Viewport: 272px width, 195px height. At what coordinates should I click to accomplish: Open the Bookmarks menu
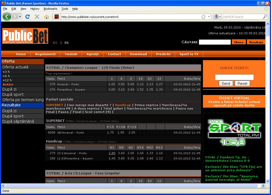(50, 9)
